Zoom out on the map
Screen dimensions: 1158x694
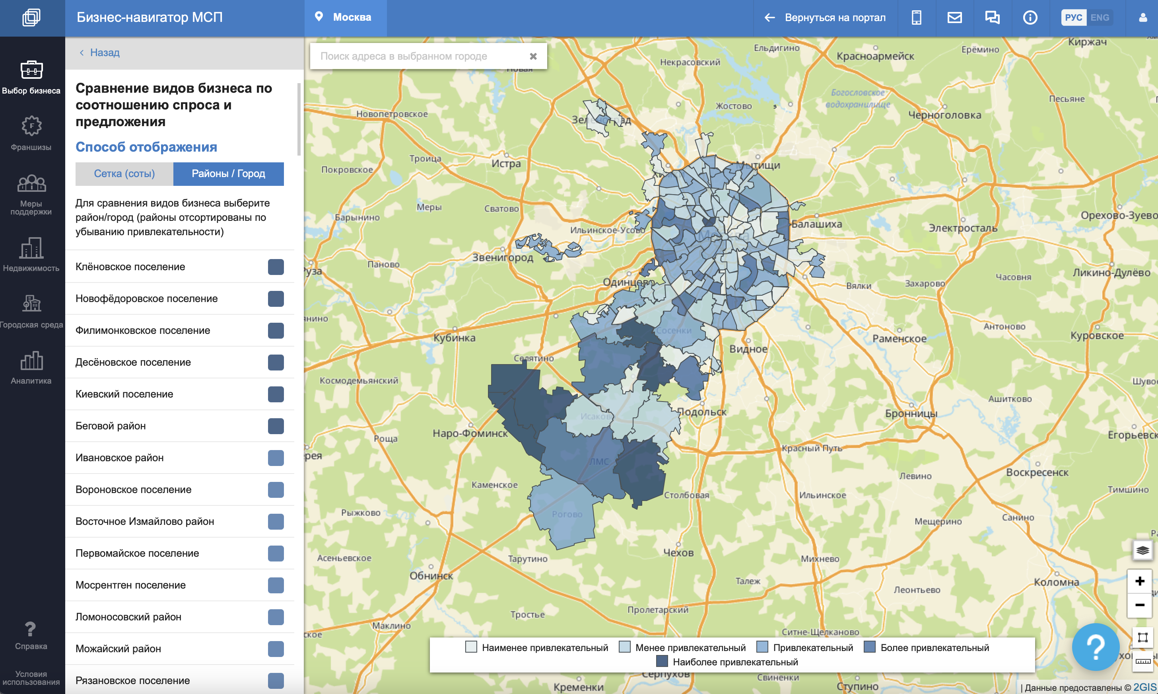click(1139, 605)
